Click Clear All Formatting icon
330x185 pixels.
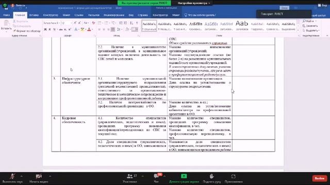(x=93, y=23)
